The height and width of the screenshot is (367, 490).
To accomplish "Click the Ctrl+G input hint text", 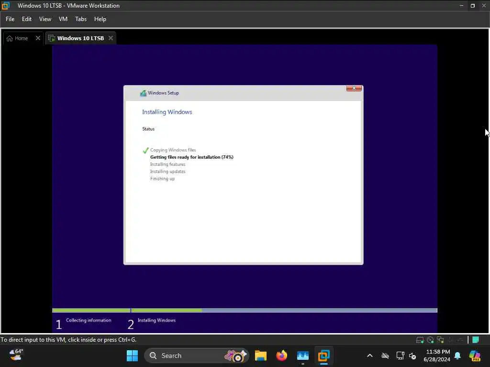I will (x=68, y=340).
